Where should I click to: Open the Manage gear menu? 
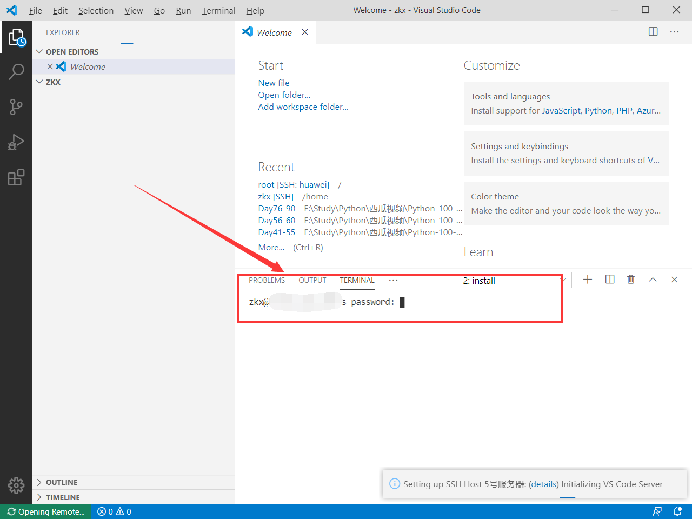(x=16, y=485)
